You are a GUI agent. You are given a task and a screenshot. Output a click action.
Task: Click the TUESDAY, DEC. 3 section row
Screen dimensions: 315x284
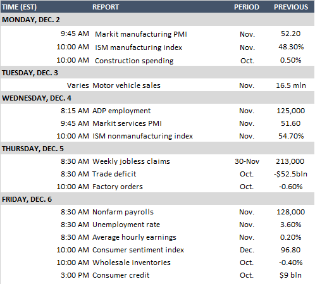157,73
